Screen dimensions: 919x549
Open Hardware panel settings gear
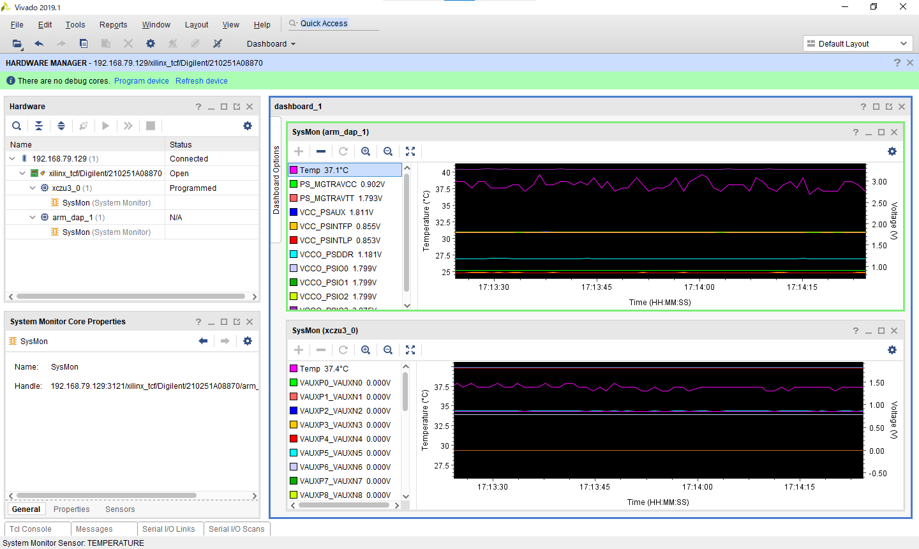coord(248,126)
